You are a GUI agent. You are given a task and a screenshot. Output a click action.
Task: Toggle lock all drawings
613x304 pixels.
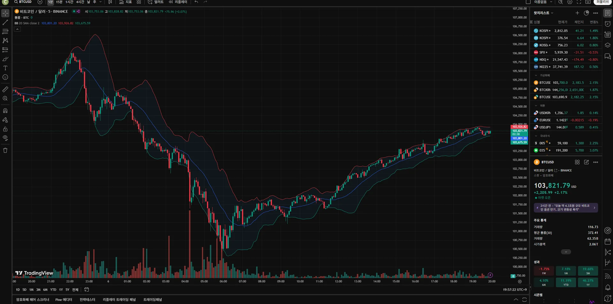point(5,129)
